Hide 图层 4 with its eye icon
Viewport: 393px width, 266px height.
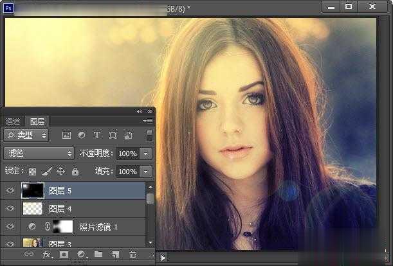pos(10,208)
